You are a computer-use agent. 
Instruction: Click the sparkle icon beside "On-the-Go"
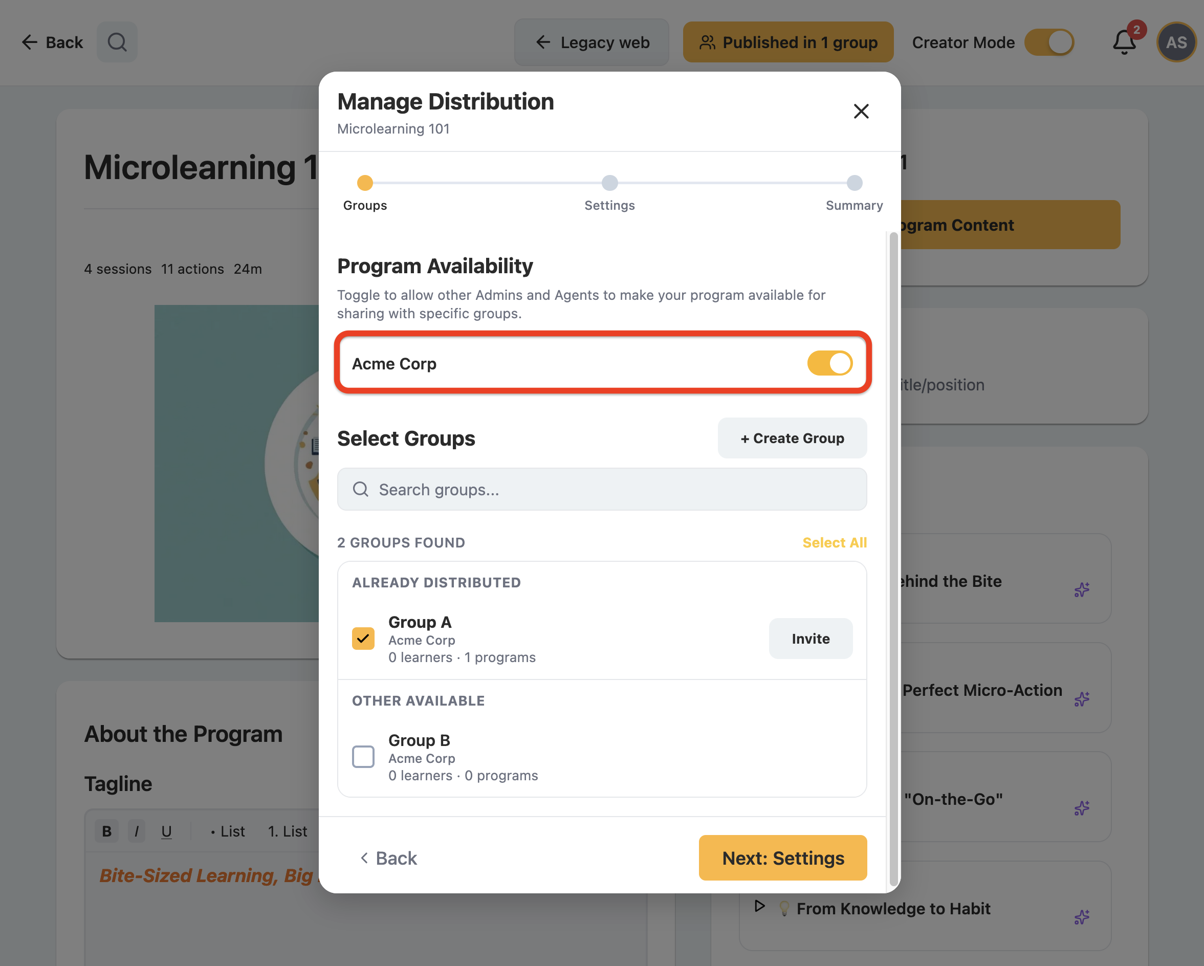1082,808
